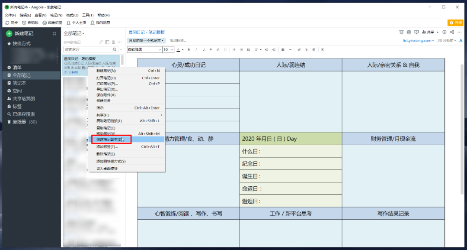The image size is (467, 250).
Task: Toggle bold formatting in editor toolbar
Action: click(x=189, y=49)
